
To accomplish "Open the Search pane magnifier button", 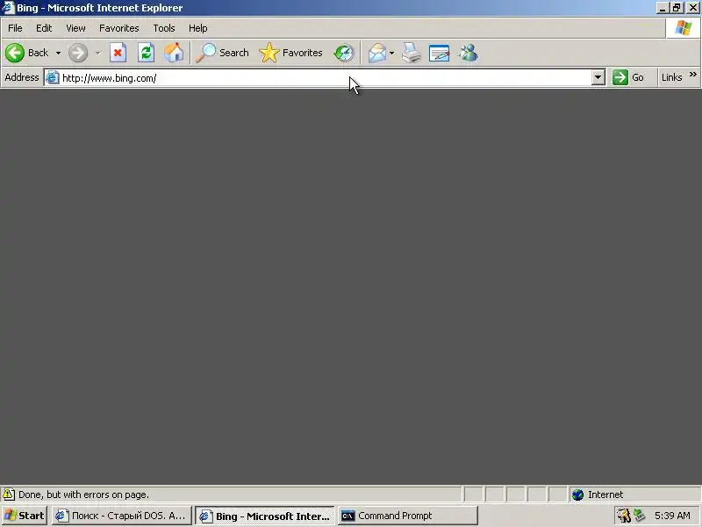I will pos(223,53).
